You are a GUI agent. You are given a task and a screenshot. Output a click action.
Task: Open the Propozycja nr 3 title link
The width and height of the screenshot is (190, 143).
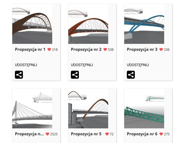[142, 49]
